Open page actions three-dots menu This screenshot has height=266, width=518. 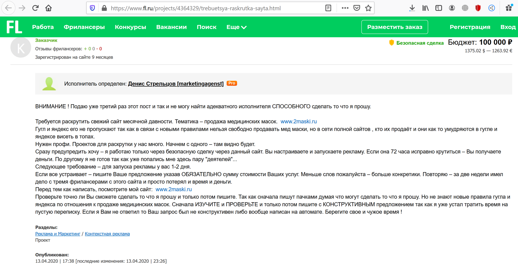click(x=345, y=8)
